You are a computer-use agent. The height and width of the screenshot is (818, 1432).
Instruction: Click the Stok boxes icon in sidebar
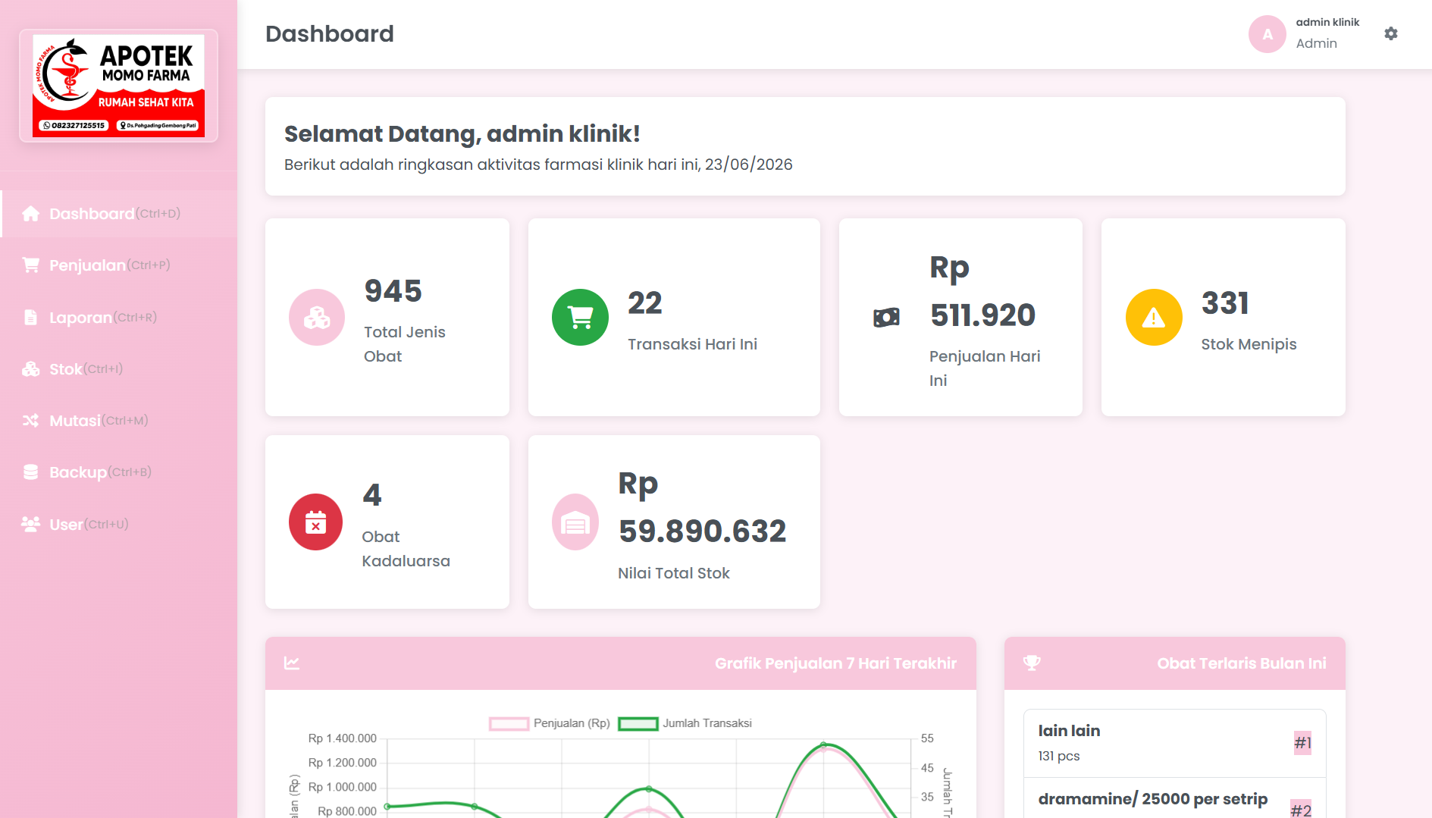[x=30, y=369]
